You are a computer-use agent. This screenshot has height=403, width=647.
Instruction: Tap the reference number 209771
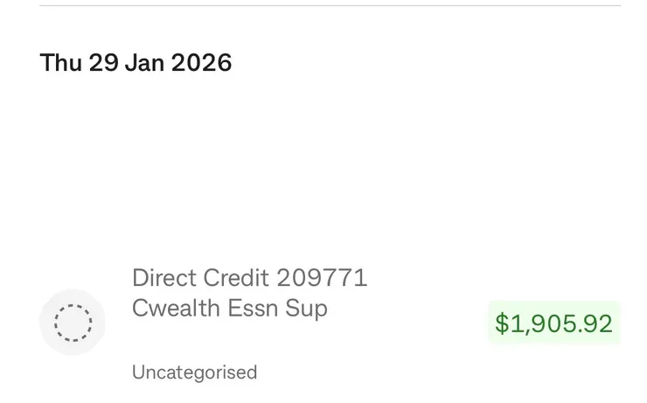tap(322, 278)
